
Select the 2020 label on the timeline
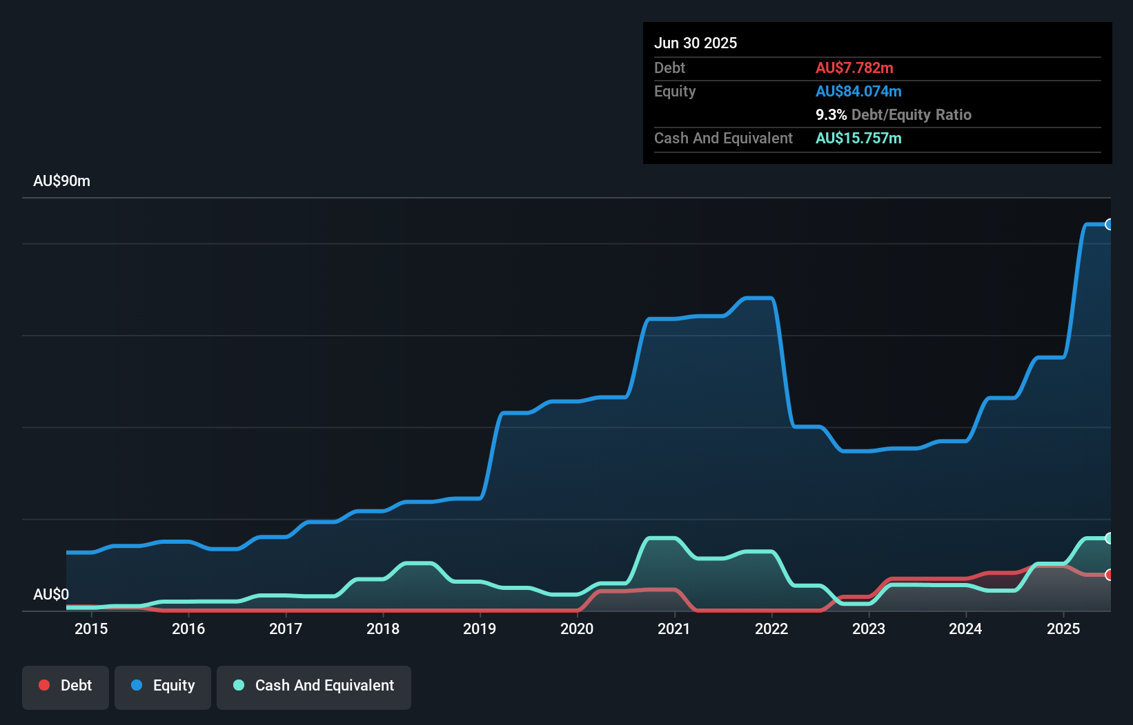[578, 629]
